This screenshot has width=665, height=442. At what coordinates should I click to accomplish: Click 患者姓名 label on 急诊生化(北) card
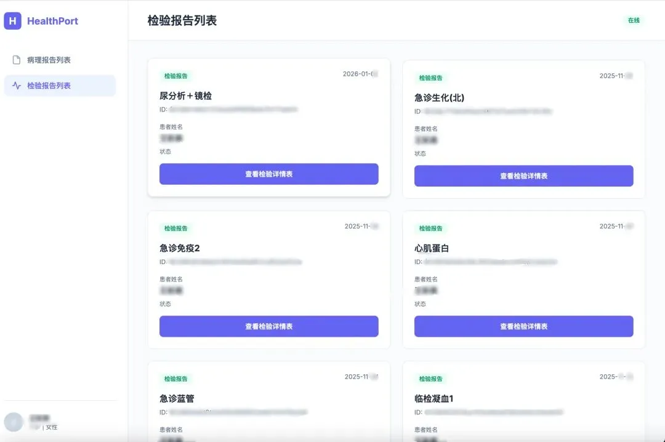(x=426, y=129)
